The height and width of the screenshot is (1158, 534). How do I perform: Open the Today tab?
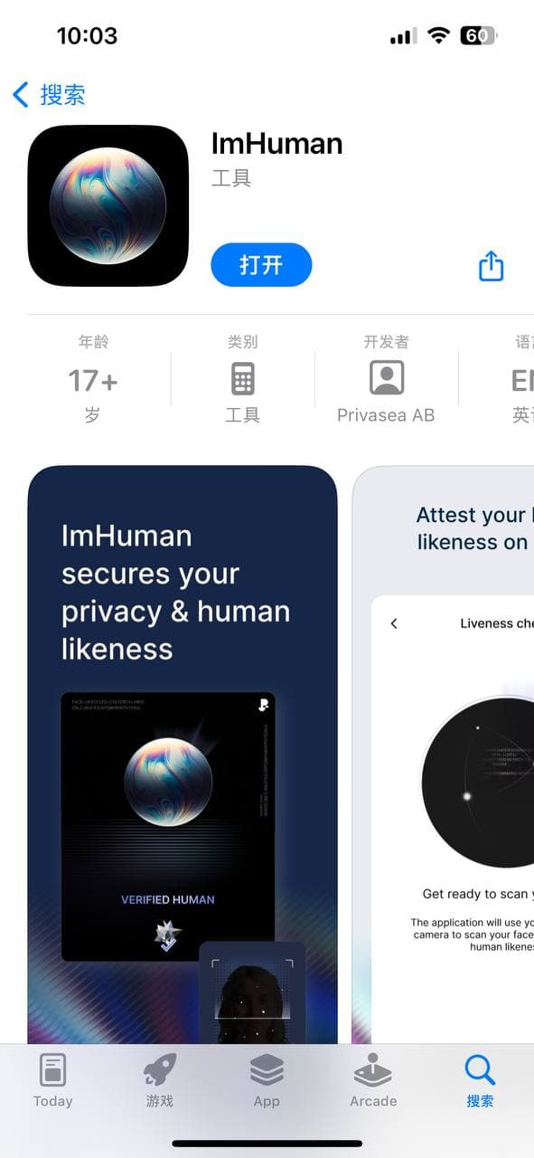(52, 1082)
